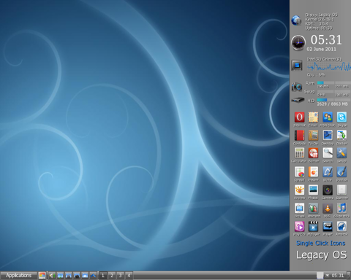Open the Setup wrench icon
This screenshot has height=280, width=351.
[x=341, y=153]
